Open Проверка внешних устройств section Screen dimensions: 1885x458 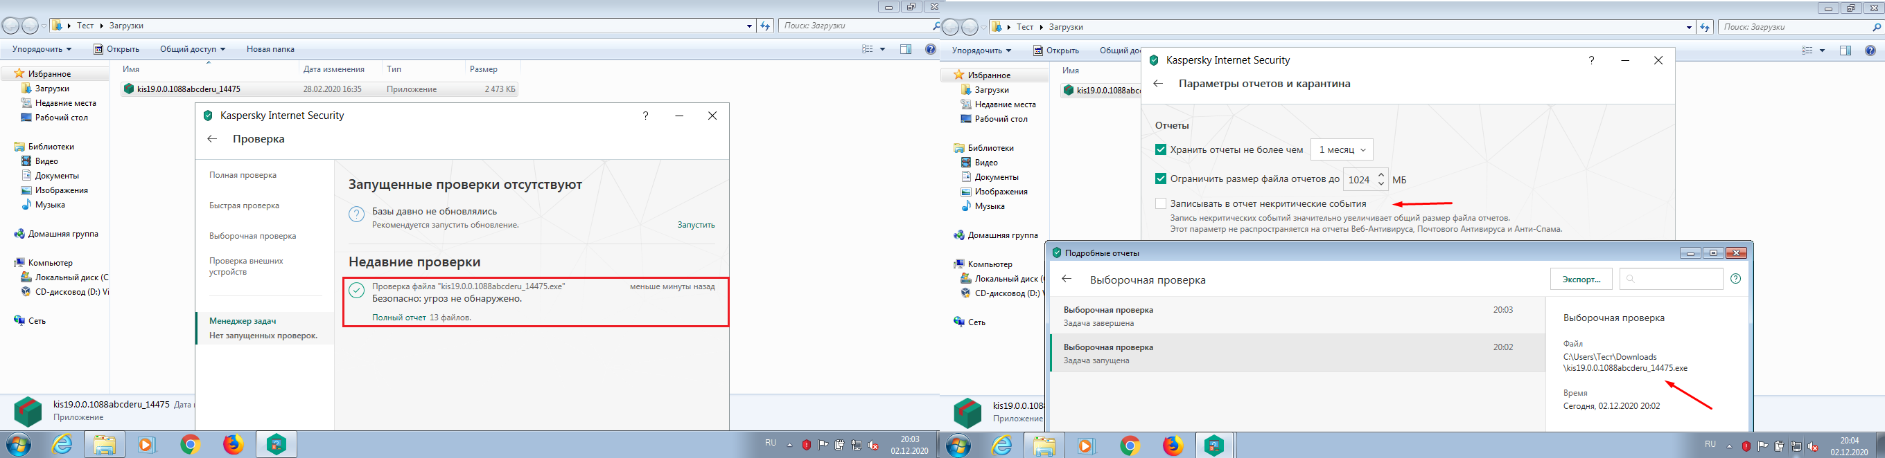[x=246, y=266]
